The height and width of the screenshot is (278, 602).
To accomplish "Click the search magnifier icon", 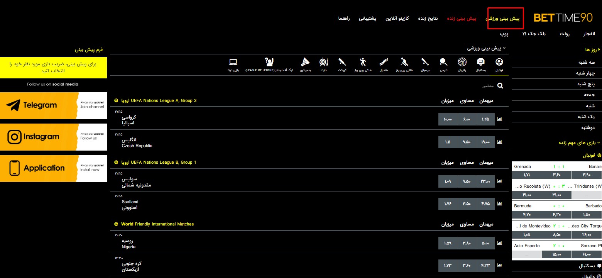I will coord(500,86).
